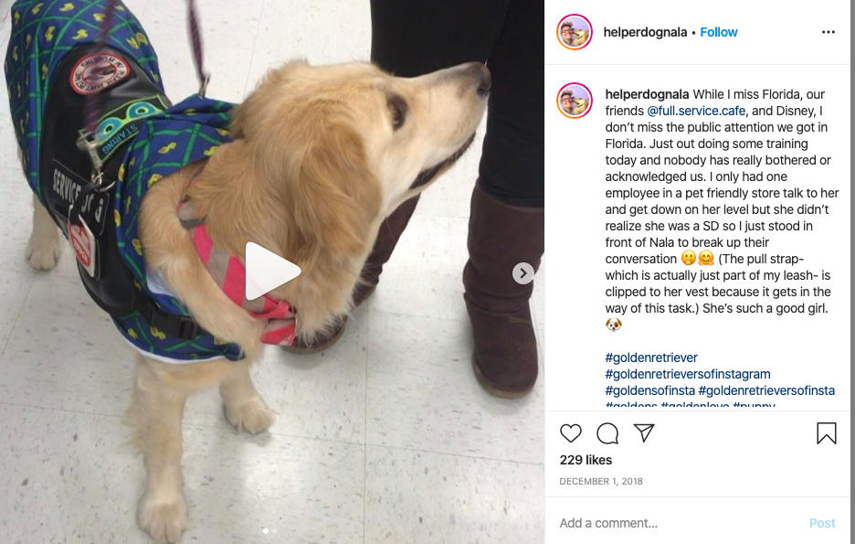Open the December 1, 2018 timestamp
Viewport: 855px width, 544px height.
pos(601,481)
